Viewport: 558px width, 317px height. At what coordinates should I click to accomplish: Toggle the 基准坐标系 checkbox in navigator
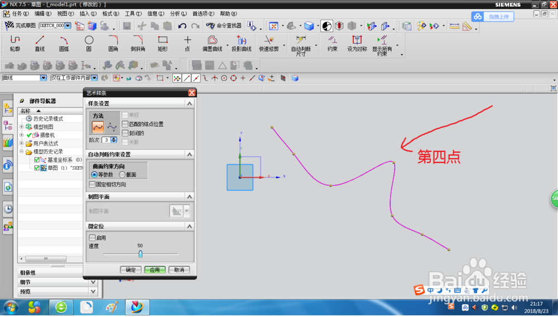pos(37,160)
